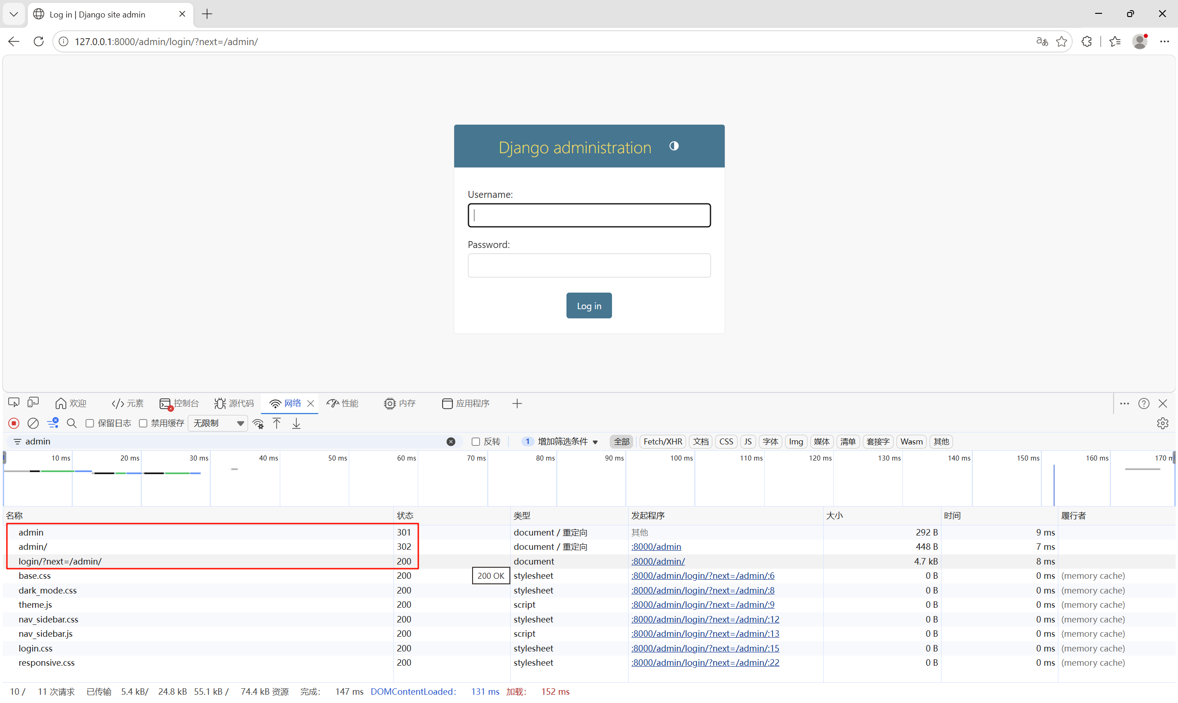The height and width of the screenshot is (703, 1178).
Task: Toggle device emulation mode icon
Action: point(33,403)
